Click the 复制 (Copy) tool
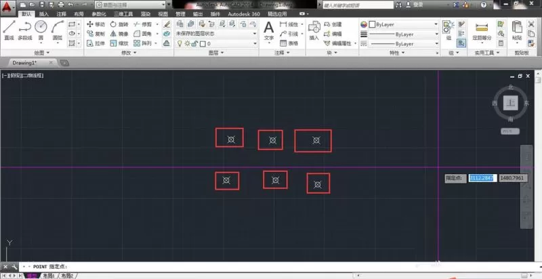542x279 pixels. pyautogui.click(x=96, y=34)
